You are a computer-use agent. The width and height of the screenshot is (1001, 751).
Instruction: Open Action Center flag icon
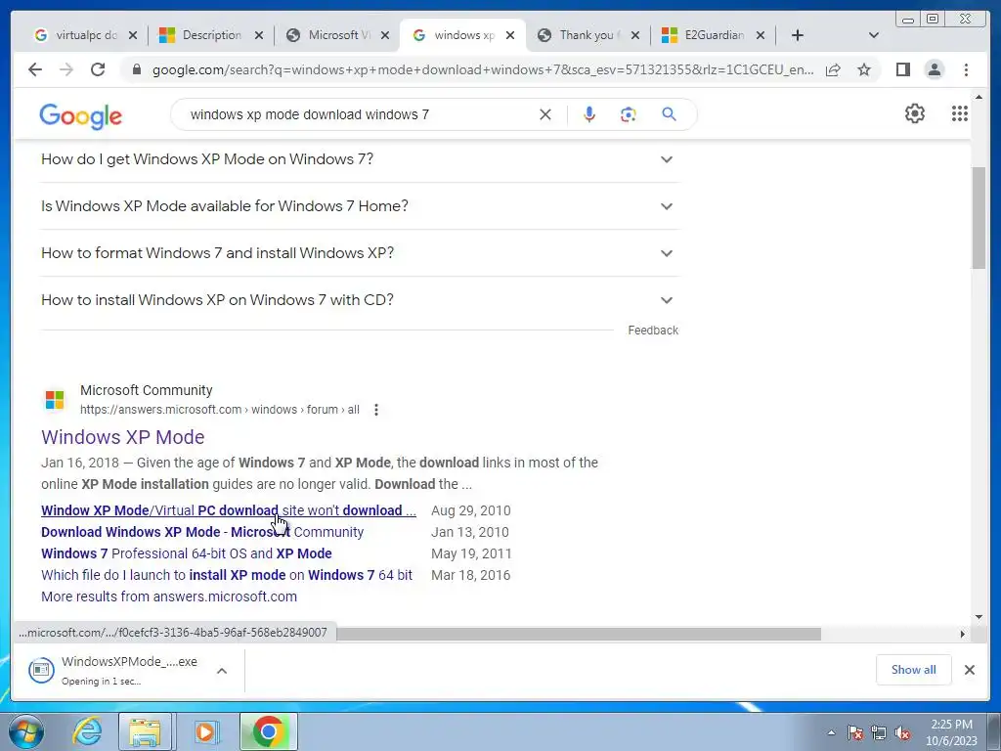[x=854, y=733]
